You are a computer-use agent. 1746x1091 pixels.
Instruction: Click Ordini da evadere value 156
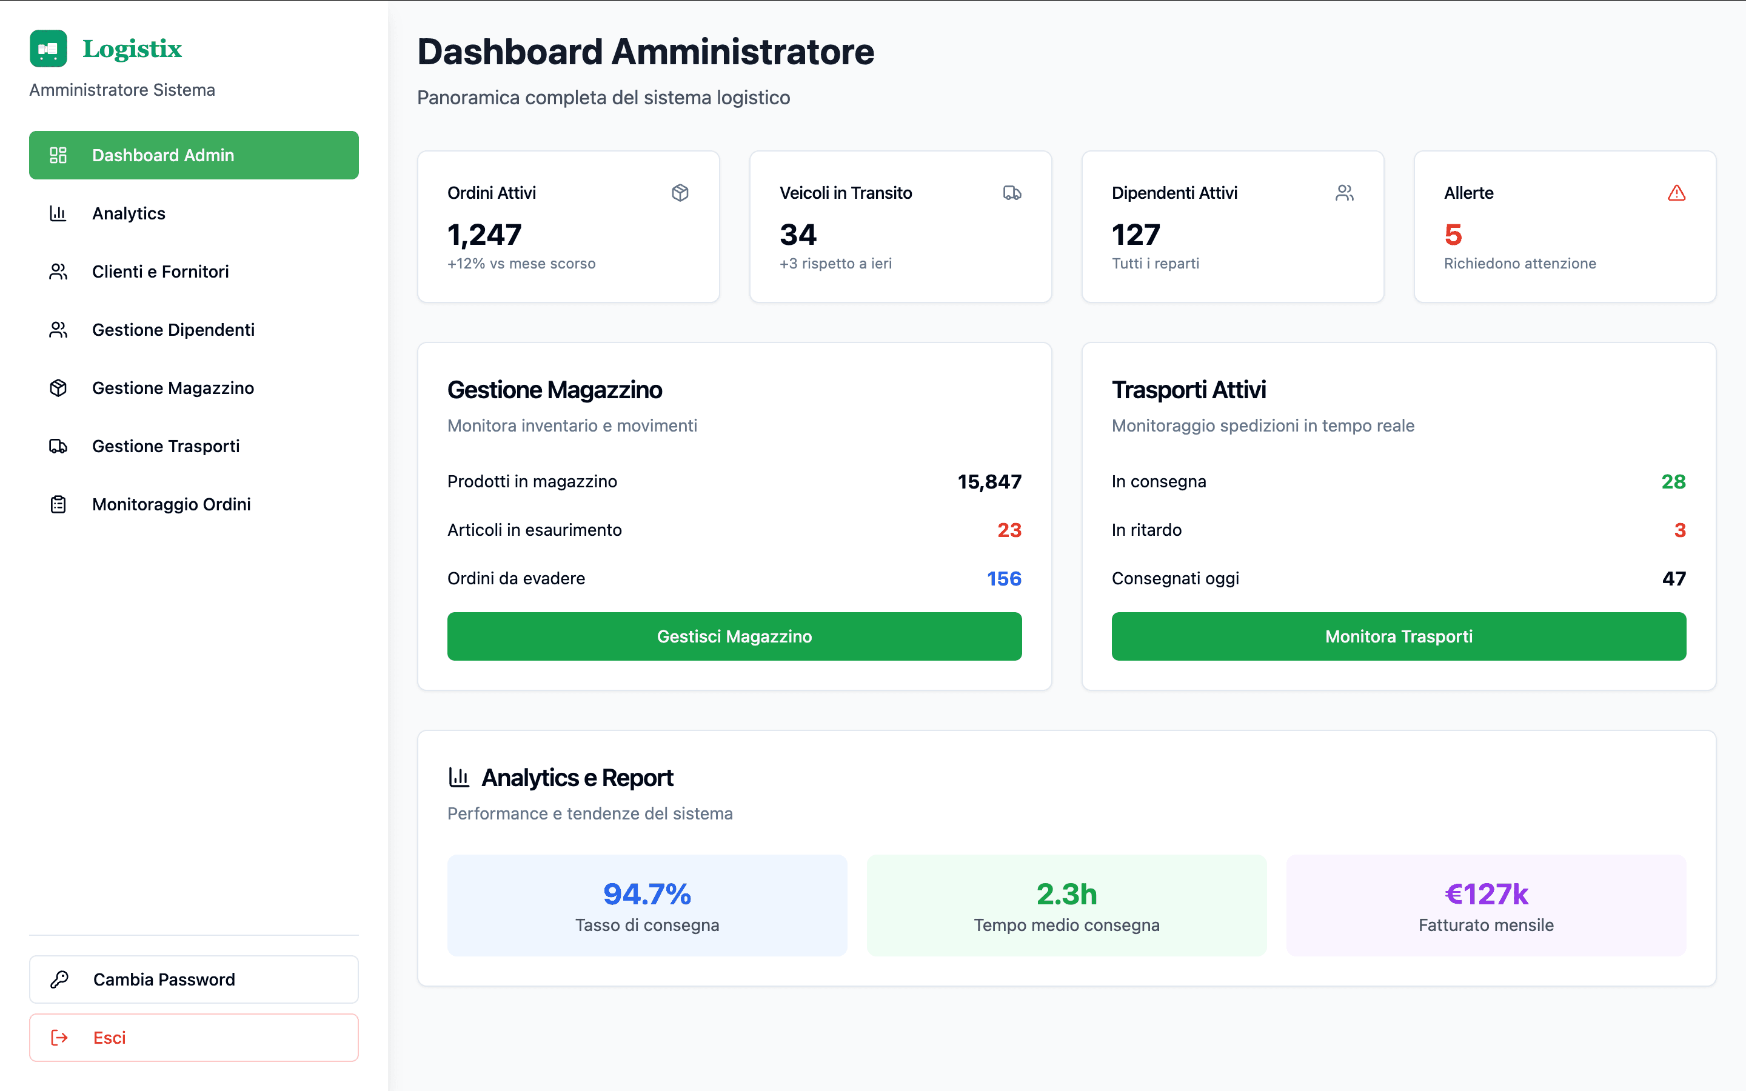[1005, 578]
